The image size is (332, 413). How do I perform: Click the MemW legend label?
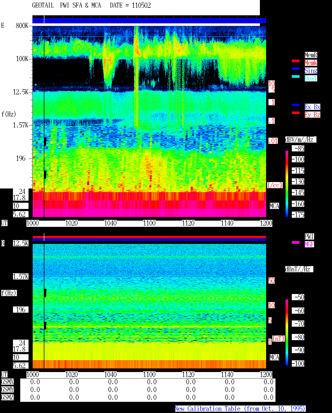(311, 63)
